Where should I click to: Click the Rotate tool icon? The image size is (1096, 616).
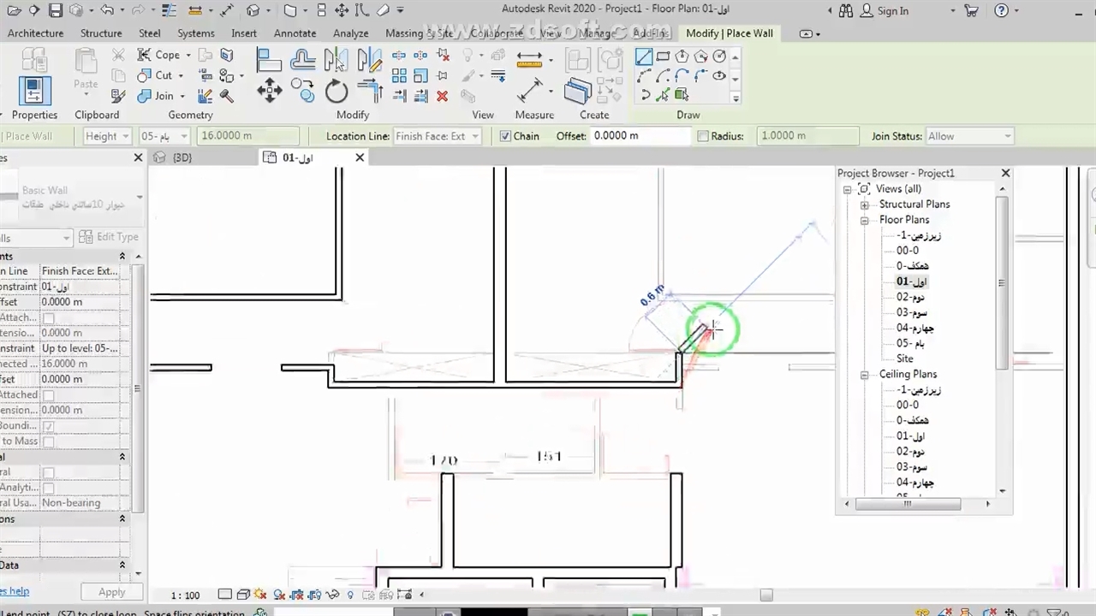(337, 92)
